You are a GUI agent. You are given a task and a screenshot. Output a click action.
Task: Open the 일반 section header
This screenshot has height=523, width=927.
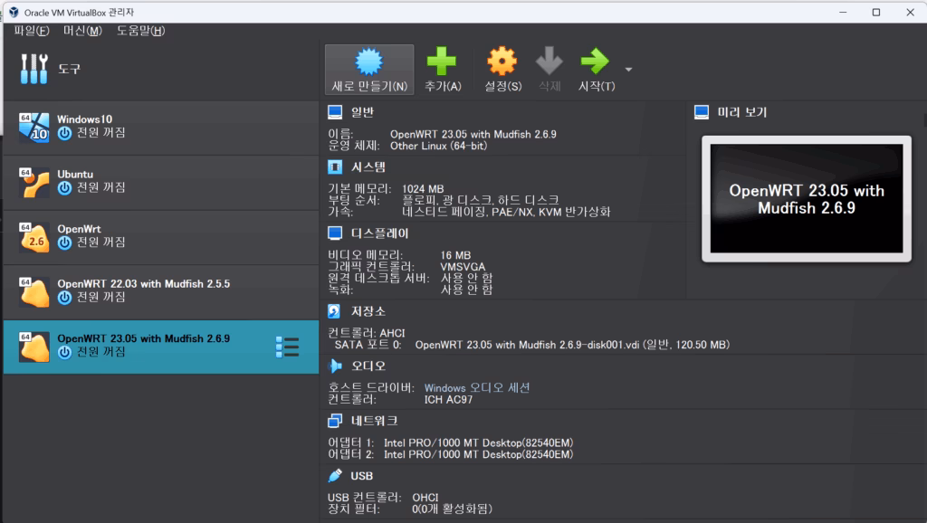[362, 112]
